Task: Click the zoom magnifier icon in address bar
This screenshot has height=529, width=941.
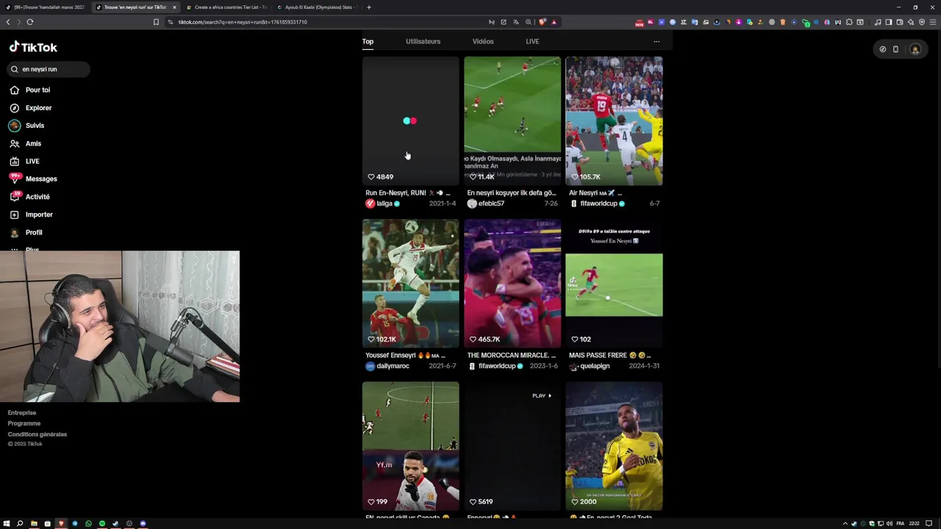Action: pyautogui.click(x=529, y=22)
